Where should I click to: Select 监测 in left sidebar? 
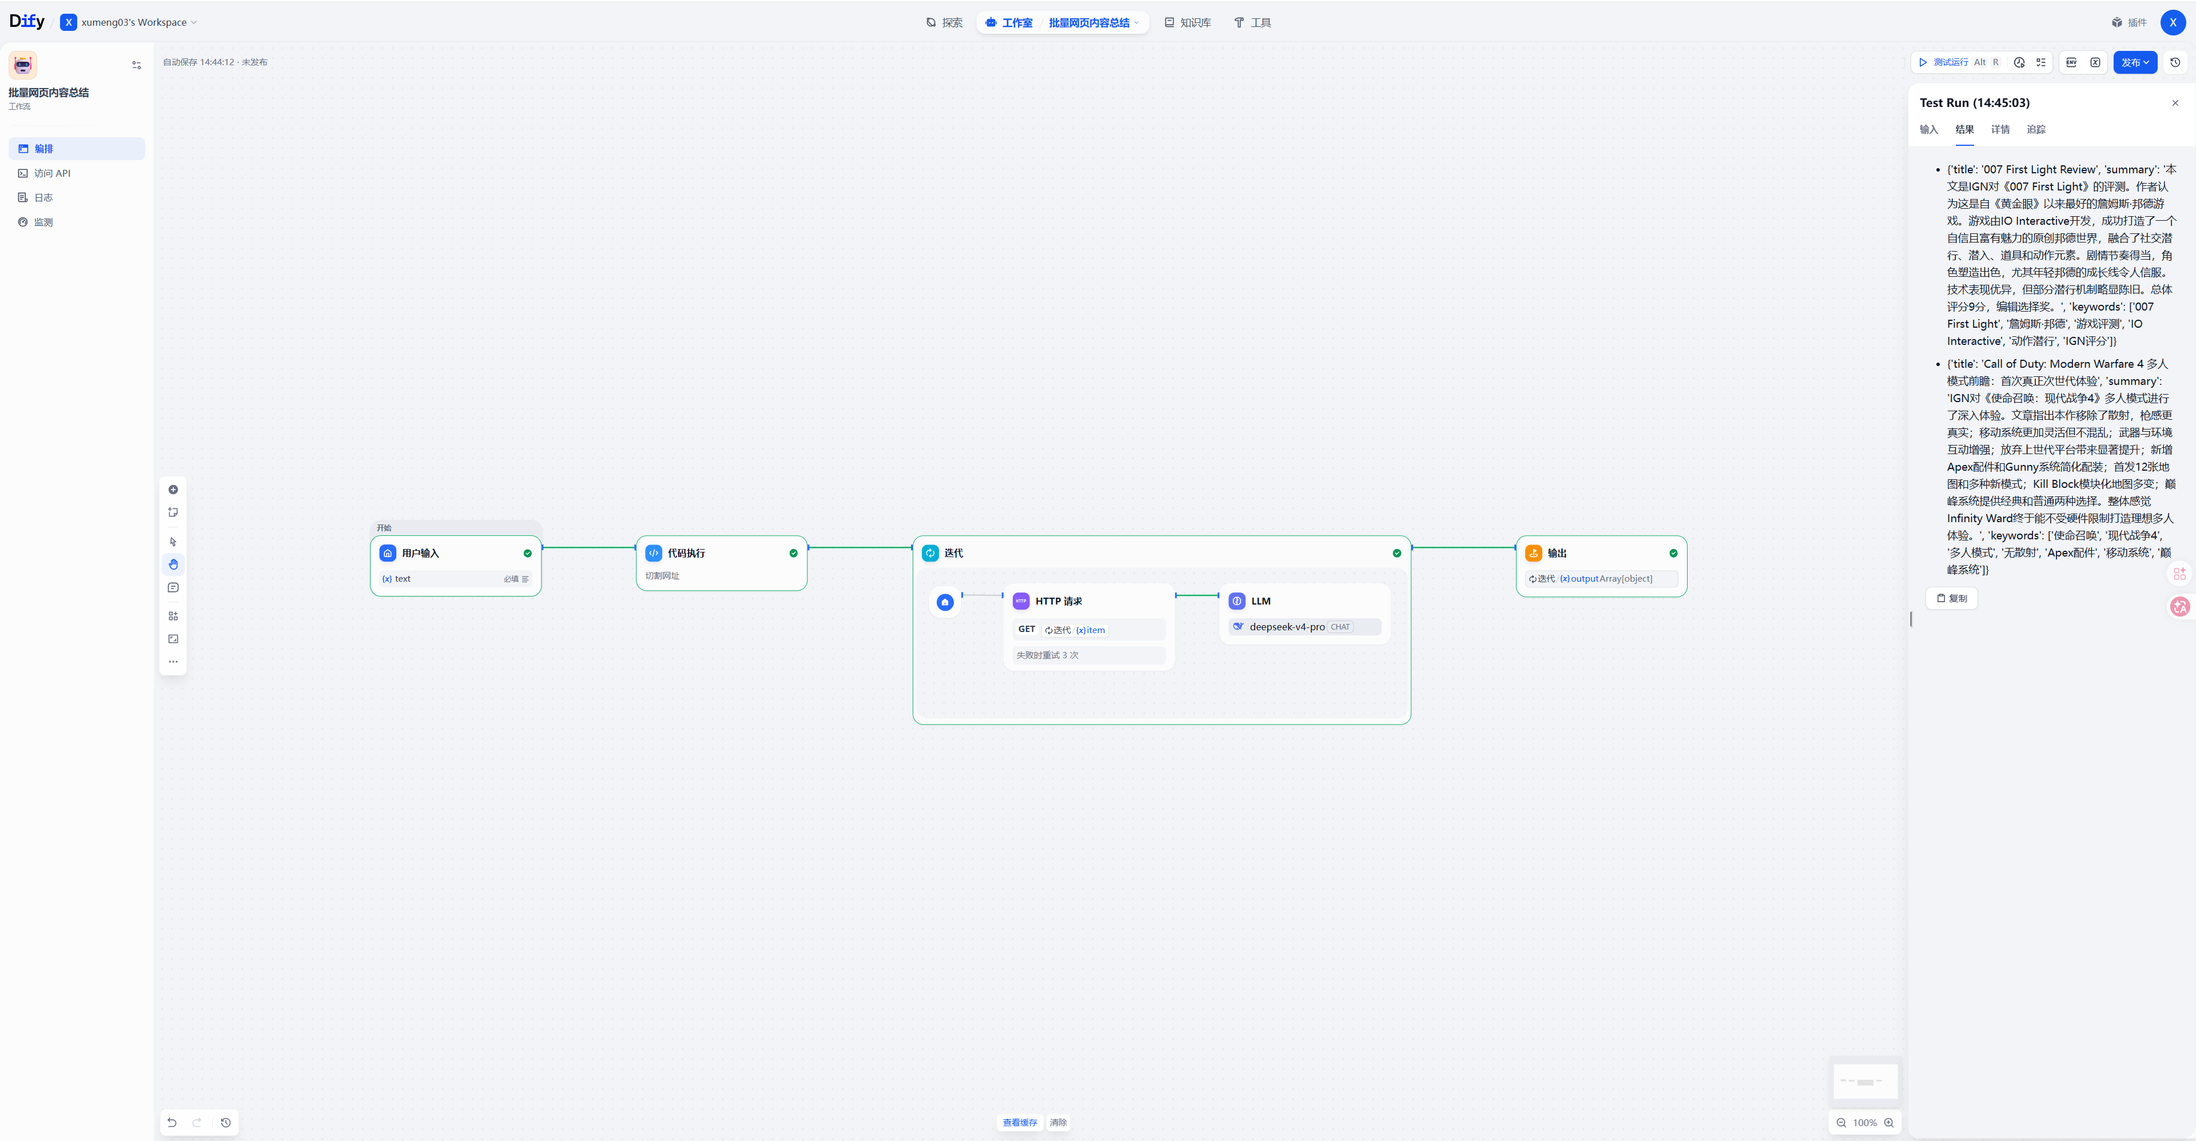pyautogui.click(x=77, y=222)
